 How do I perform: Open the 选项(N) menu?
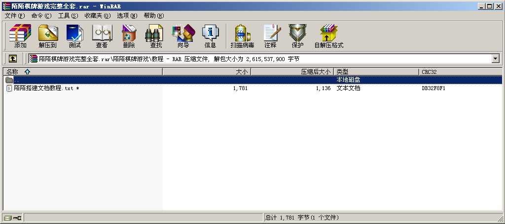pyautogui.click(x=127, y=16)
